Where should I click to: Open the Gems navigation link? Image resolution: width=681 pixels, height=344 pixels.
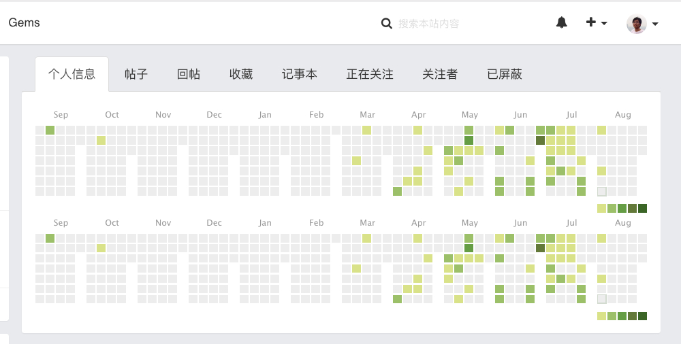pyautogui.click(x=25, y=22)
